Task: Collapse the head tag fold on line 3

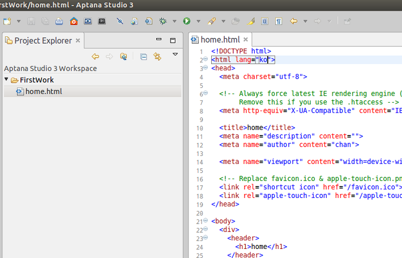Action: click(x=206, y=67)
